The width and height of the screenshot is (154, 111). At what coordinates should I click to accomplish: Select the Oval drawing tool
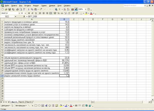click(39, 106)
